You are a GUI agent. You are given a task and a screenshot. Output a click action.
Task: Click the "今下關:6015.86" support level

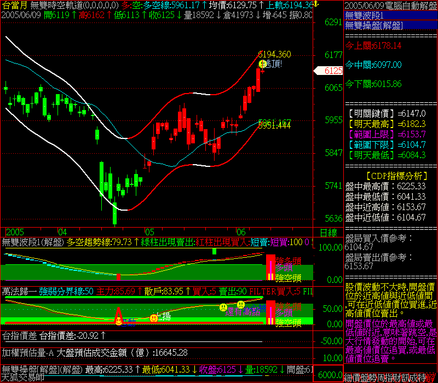[373, 84]
